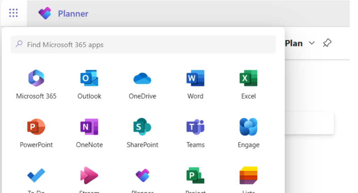Click the Excel label text
Screen dimensions: 358x193
[x=249, y=96]
